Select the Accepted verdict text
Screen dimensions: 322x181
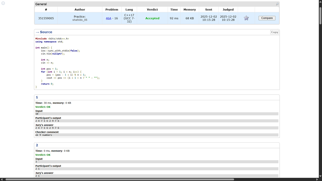[x=152, y=18]
